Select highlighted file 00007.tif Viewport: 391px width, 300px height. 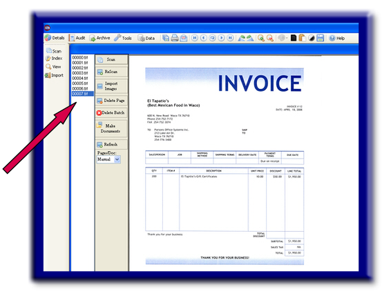(82, 94)
